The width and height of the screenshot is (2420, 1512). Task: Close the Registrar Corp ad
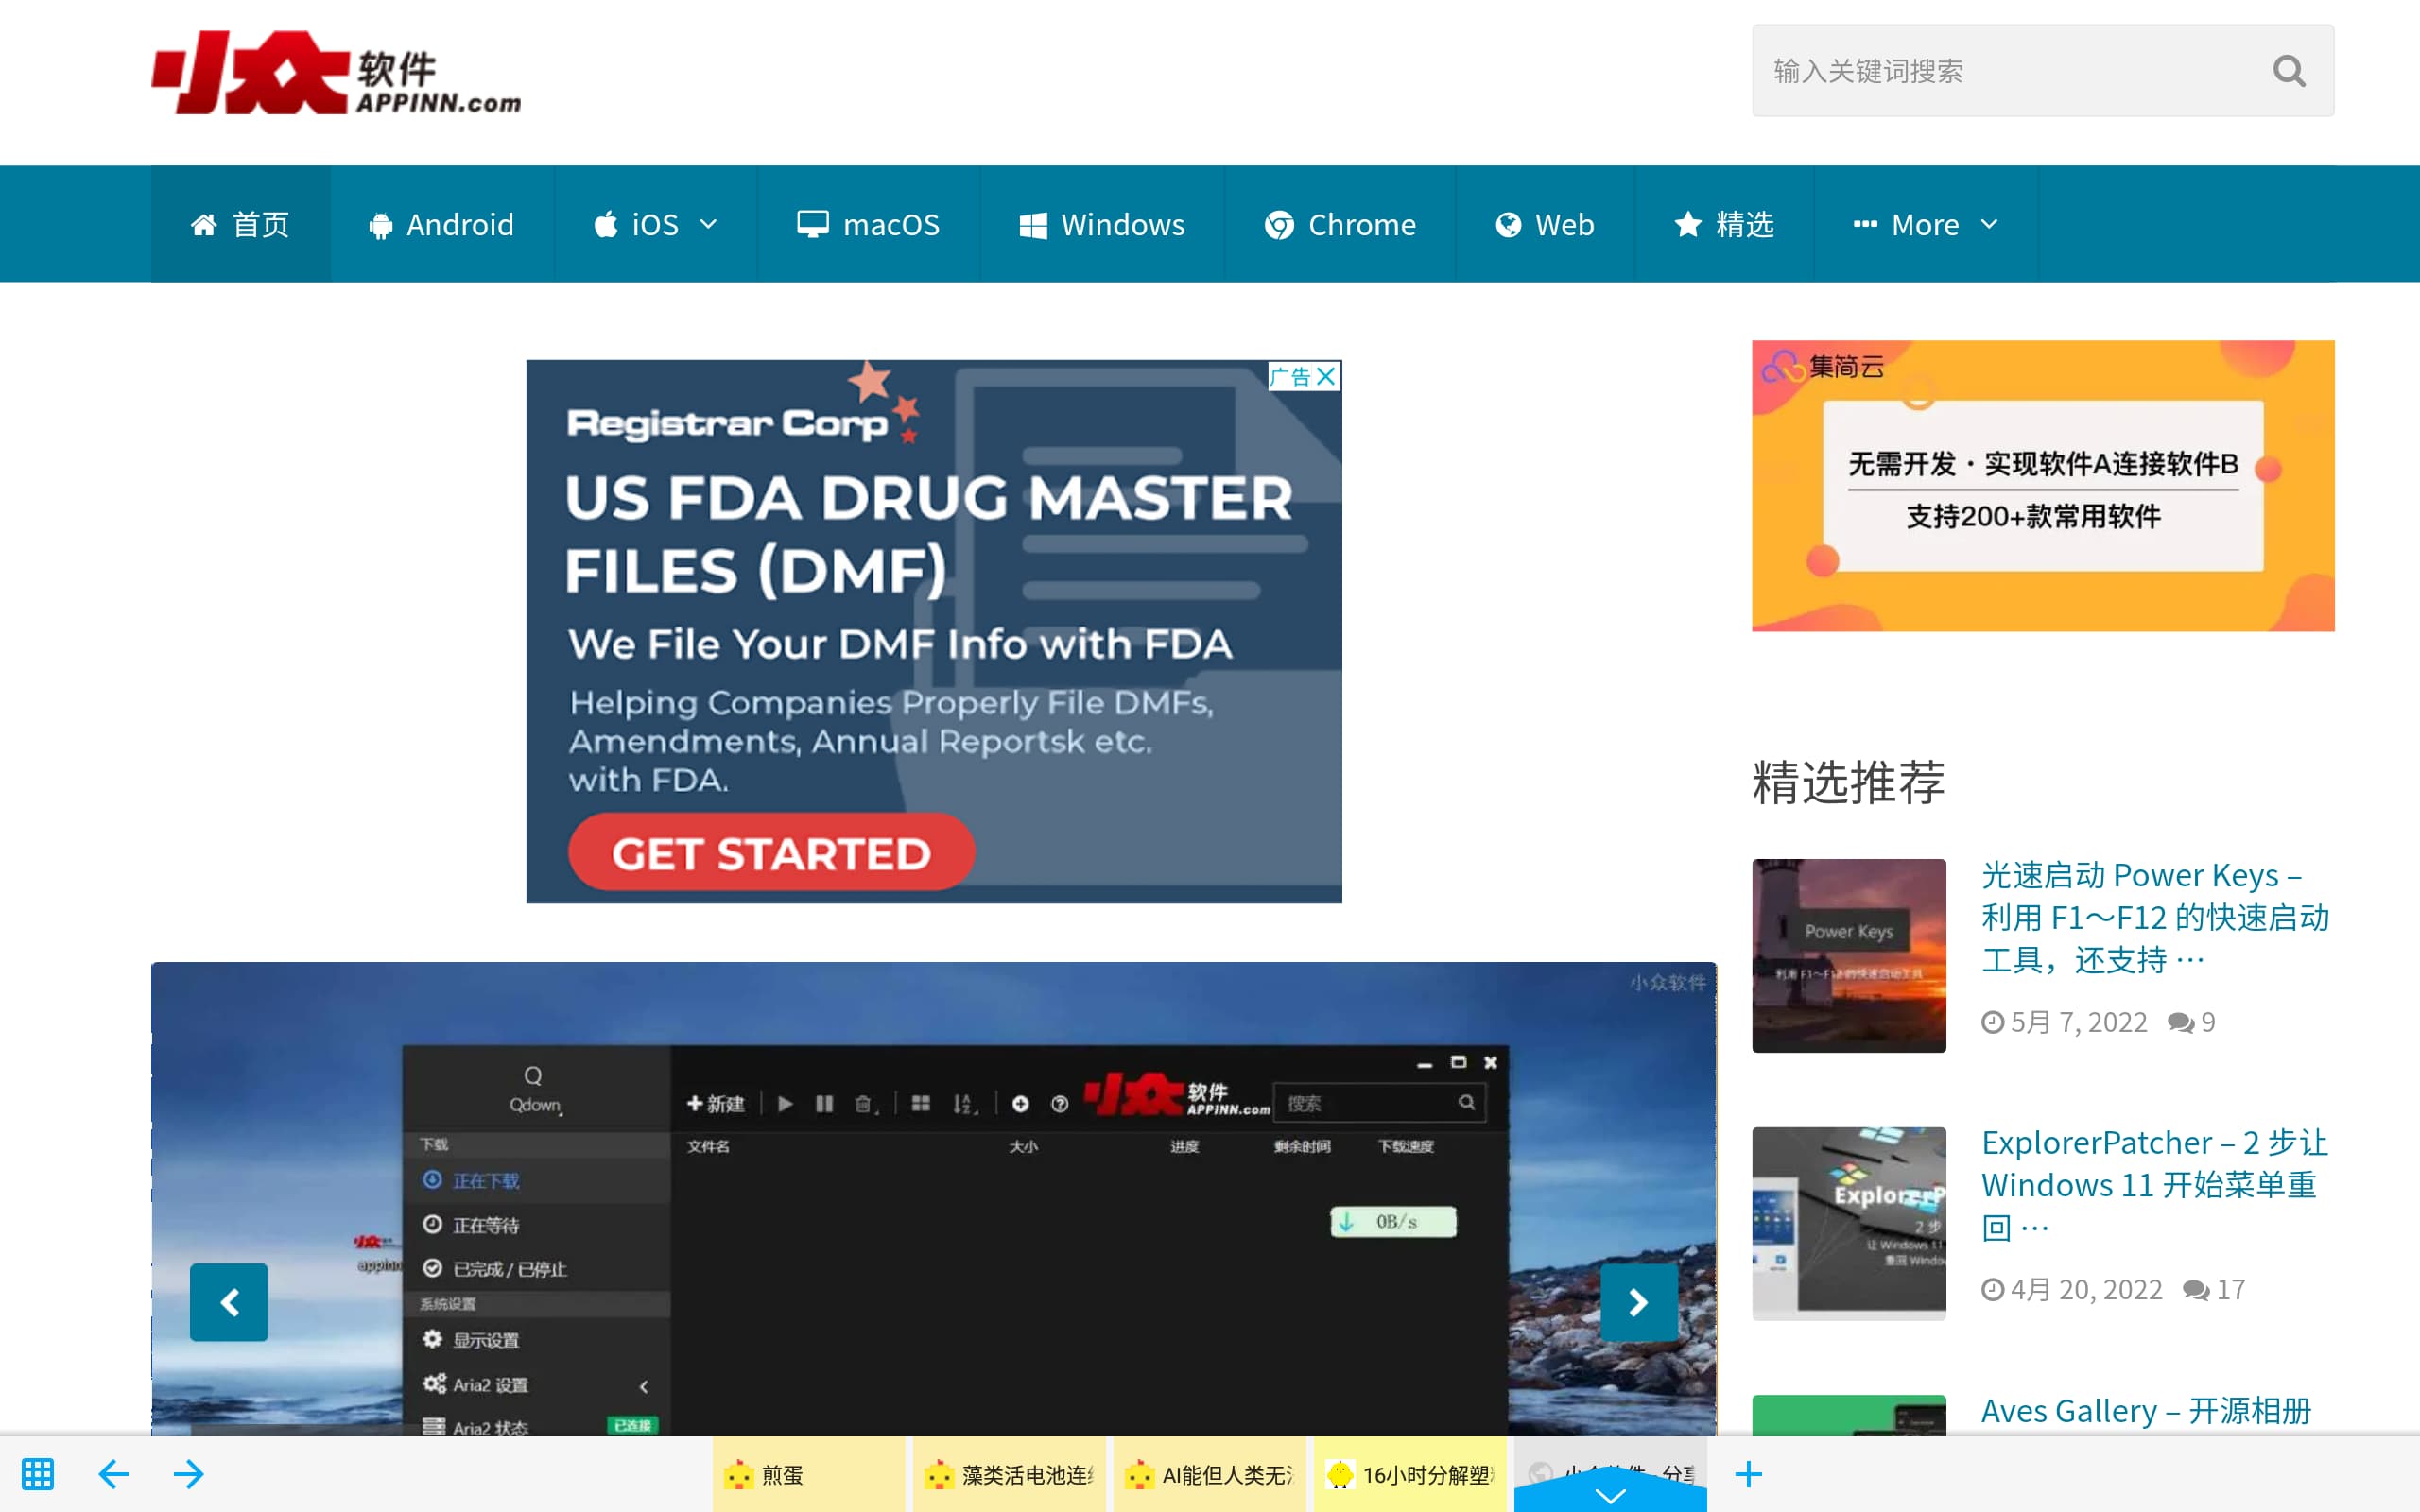click(1326, 376)
